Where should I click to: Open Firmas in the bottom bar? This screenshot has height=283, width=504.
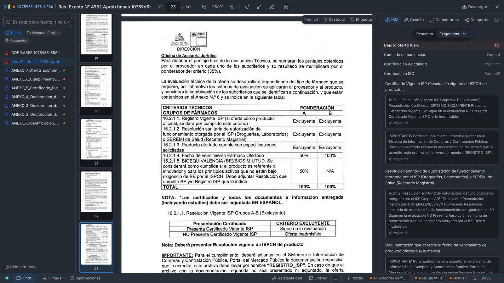[x=52, y=278]
